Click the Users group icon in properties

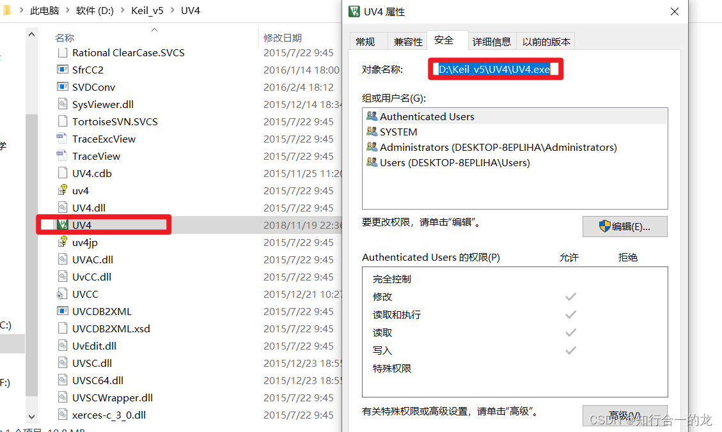click(x=372, y=162)
